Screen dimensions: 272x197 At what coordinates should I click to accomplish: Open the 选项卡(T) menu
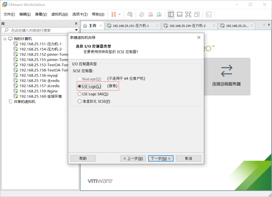[x=80, y=14]
